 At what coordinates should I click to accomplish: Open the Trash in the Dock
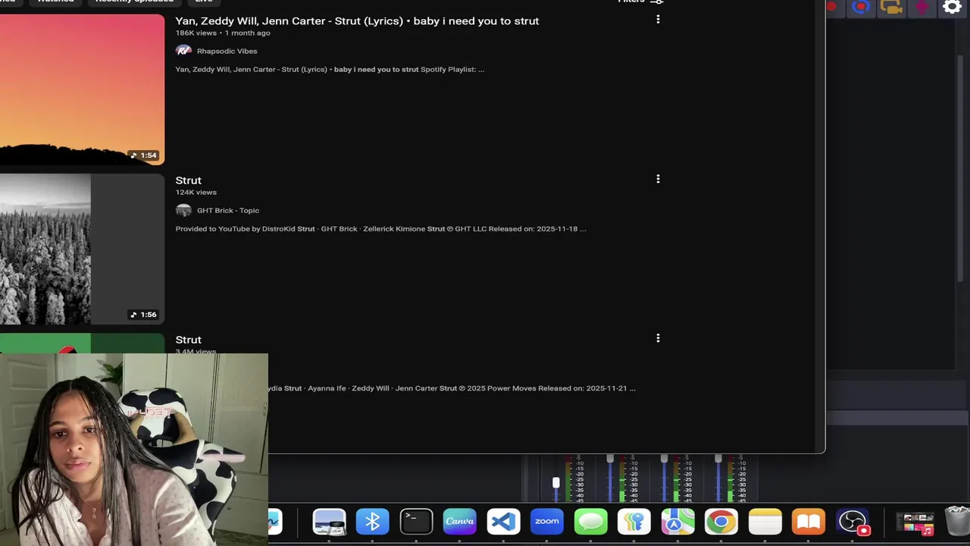958,522
